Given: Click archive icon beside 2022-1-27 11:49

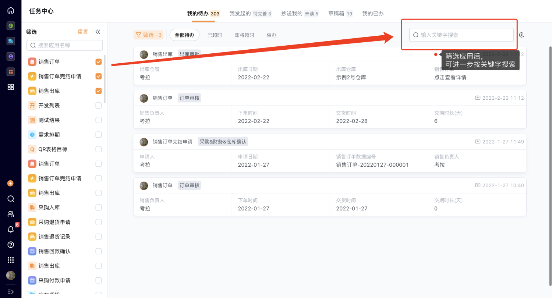Looking at the screenshot, I should coord(478,142).
